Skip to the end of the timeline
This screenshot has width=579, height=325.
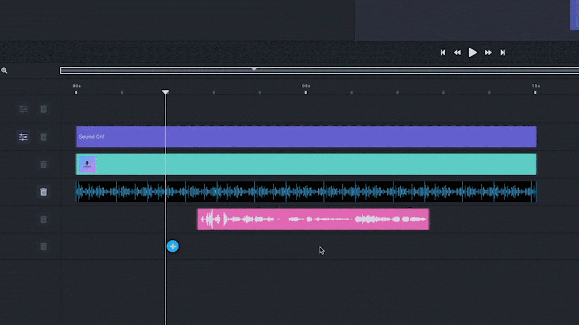point(503,53)
